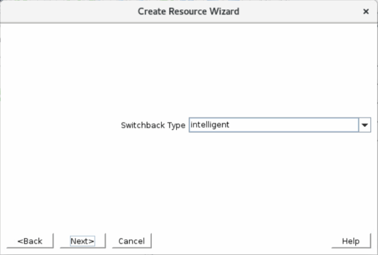Click the blank wizard area above Switchback Type

[x=188, y=70]
